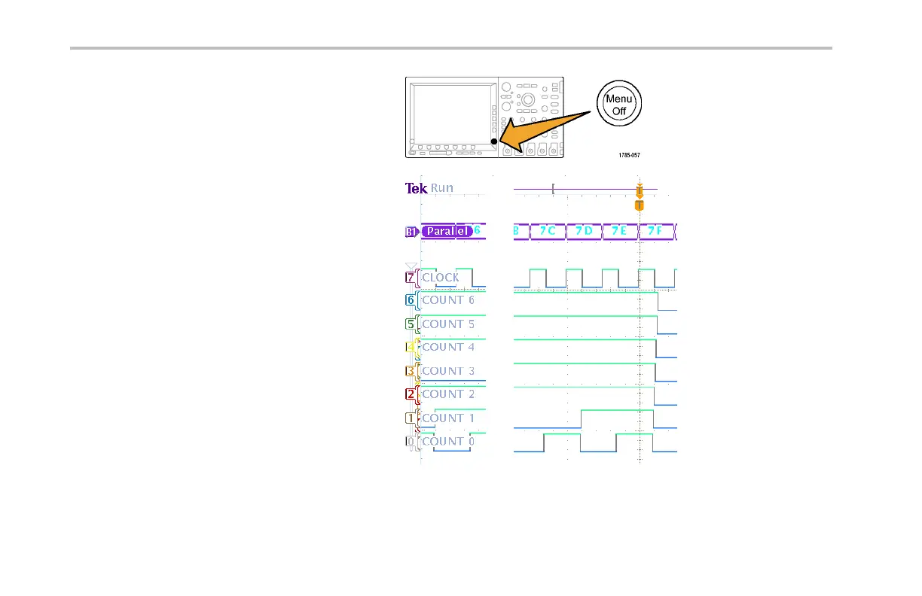Click the Tek logo
The height and width of the screenshot is (596, 922).
tap(417, 188)
